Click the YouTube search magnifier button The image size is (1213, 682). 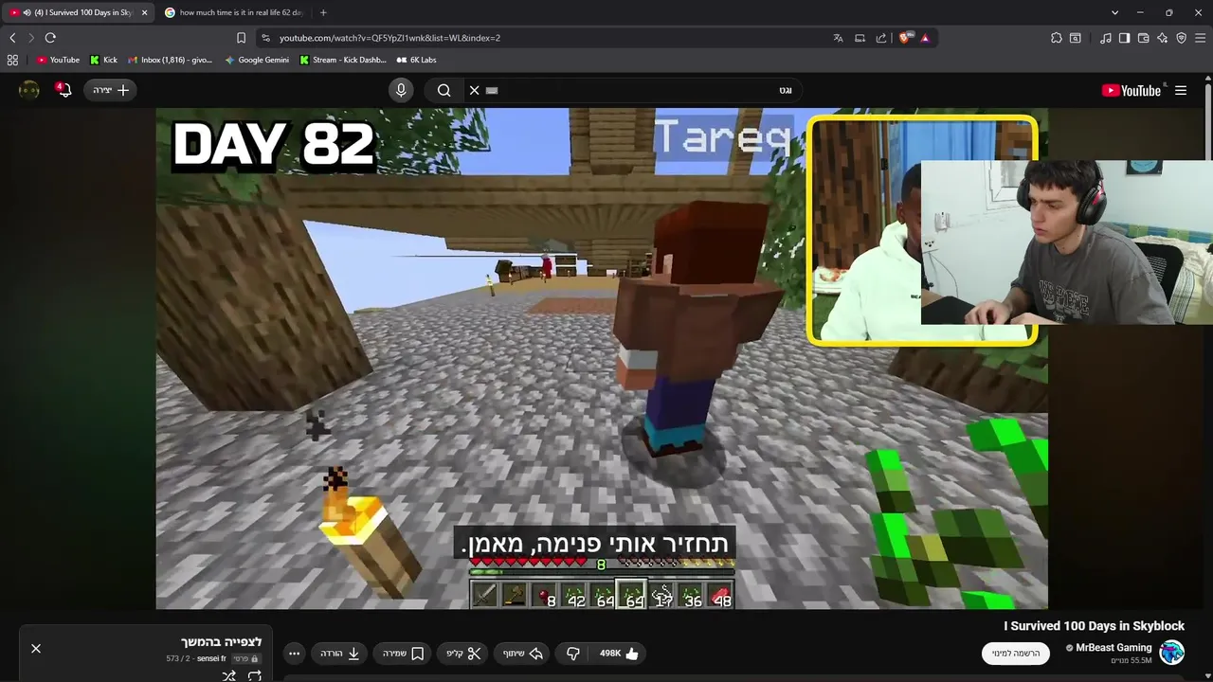tap(444, 90)
